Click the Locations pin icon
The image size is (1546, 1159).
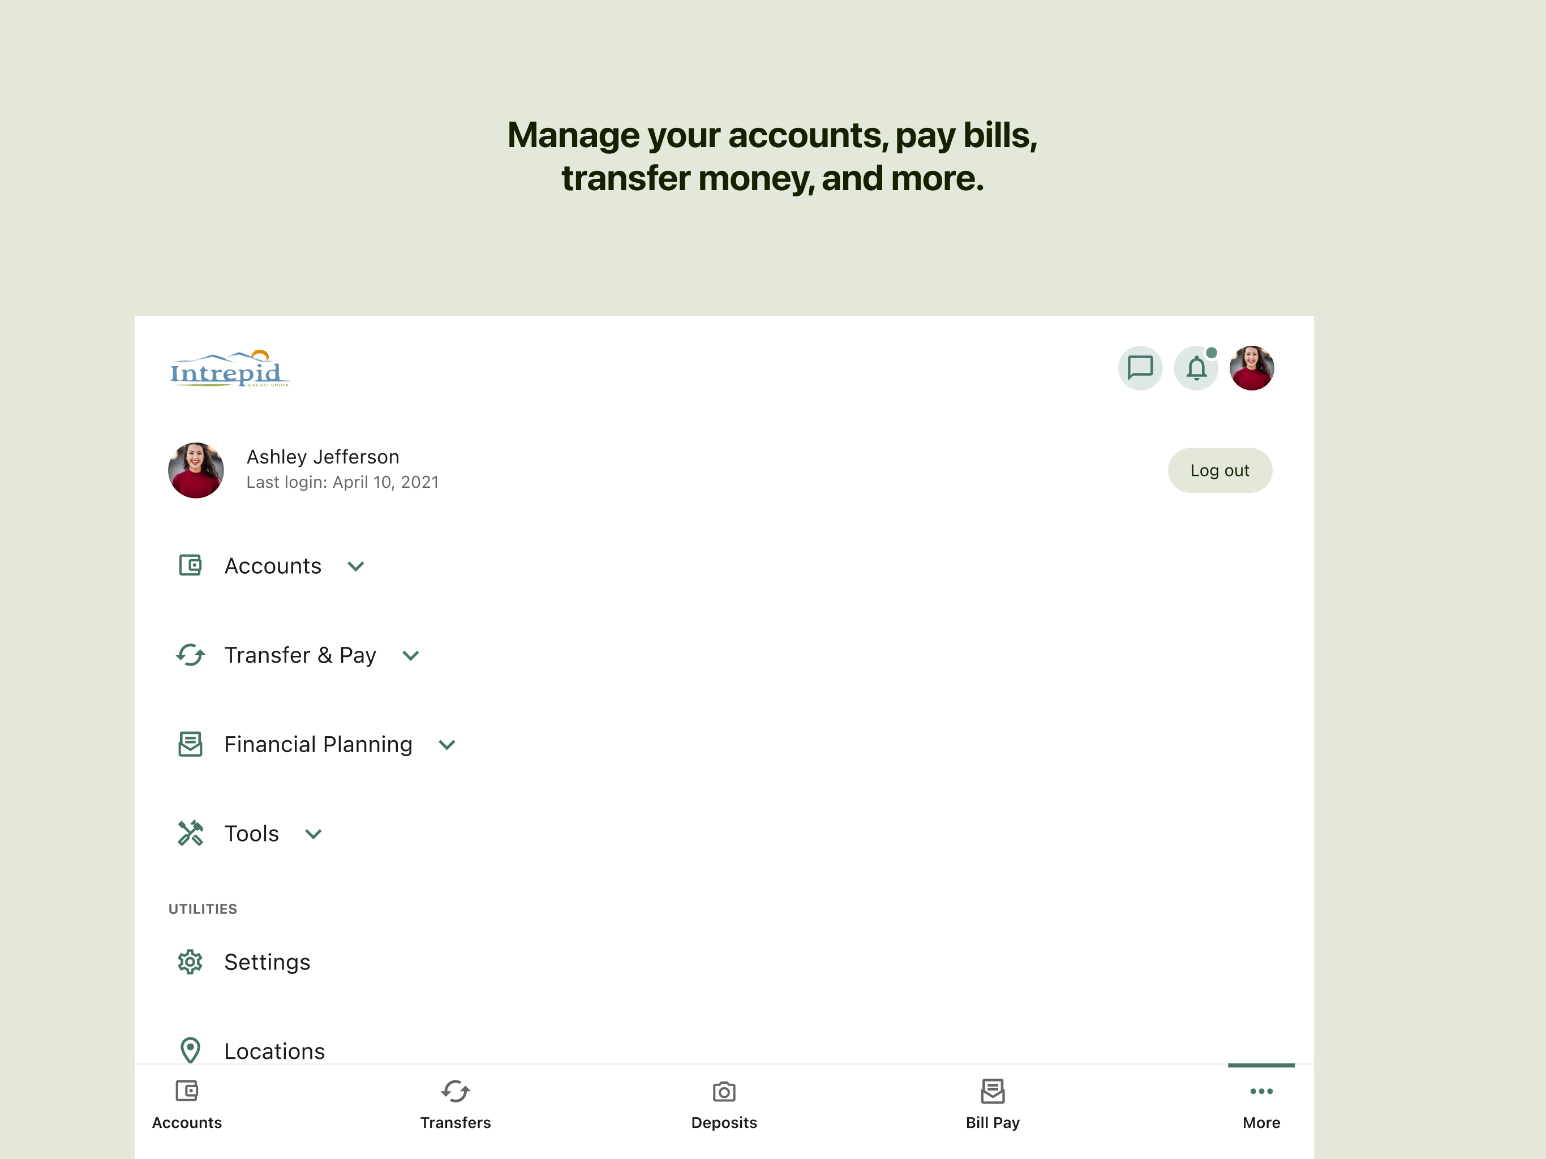click(190, 1050)
